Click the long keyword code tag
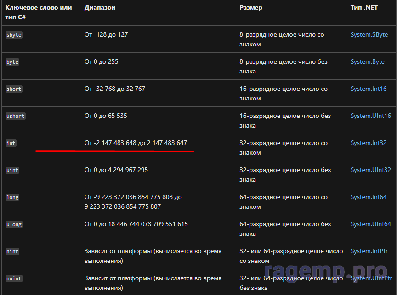397x295 pixels. point(12,198)
